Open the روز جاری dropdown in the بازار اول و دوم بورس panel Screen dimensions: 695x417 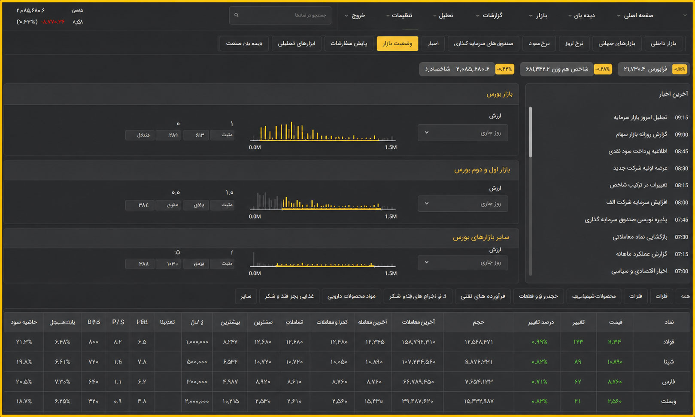463,204
